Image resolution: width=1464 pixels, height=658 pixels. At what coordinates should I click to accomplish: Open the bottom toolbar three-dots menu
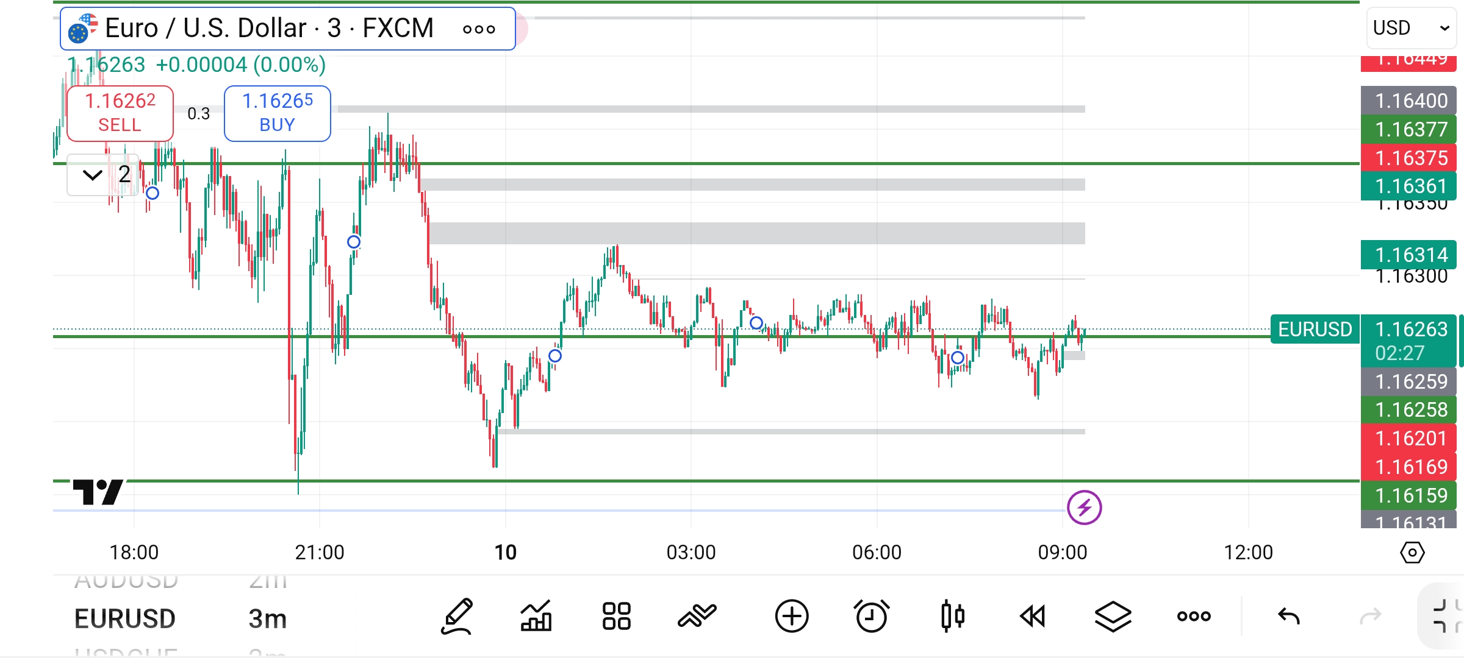pos(1194,617)
